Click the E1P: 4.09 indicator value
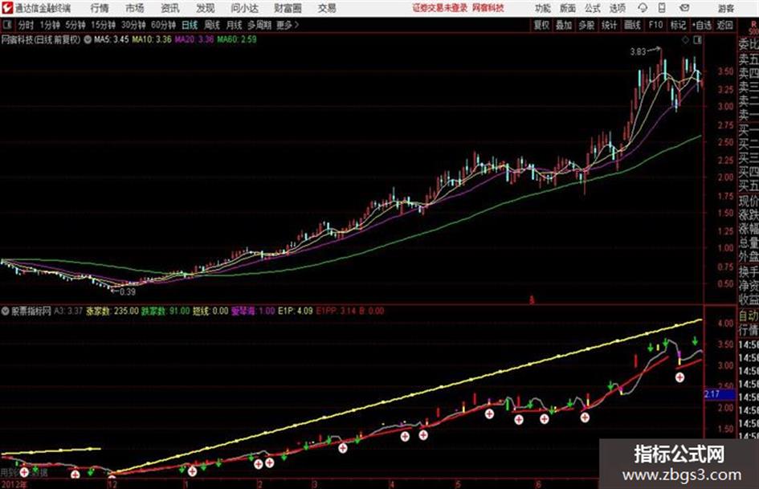 click(x=296, y=311)
